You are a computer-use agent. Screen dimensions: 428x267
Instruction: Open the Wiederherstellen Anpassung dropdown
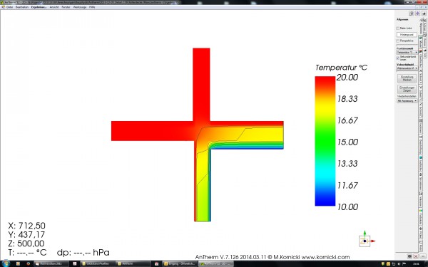407,101
